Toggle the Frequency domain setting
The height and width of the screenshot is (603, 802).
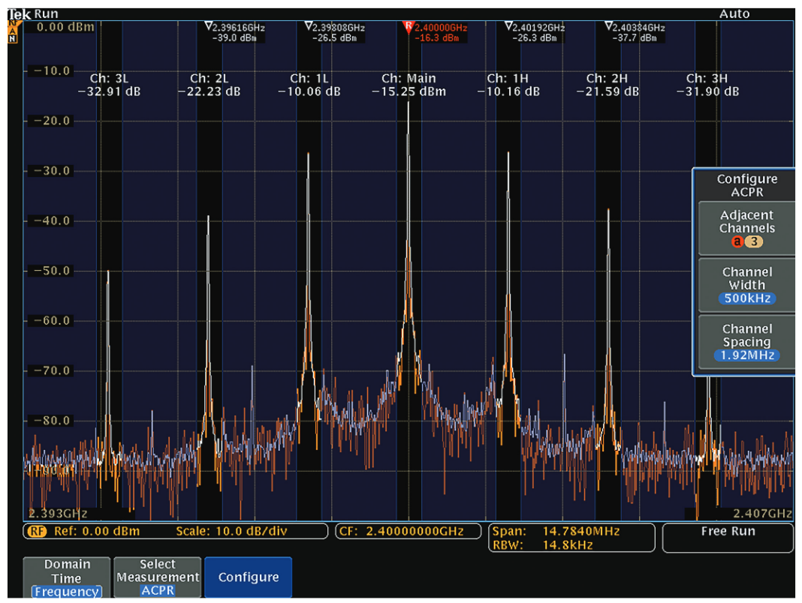click(65, 591)
